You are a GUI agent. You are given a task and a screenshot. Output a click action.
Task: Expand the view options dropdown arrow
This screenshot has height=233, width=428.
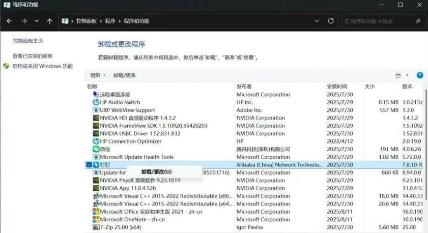point(407,75)
